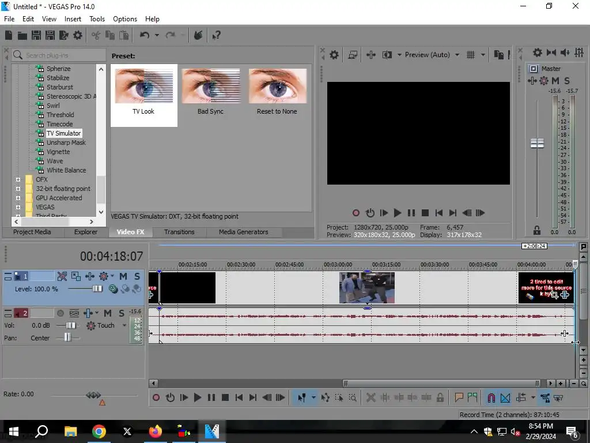The image size is (590, 443).
Task: Switch to the Transitions tab
Action: click(179, 232)
